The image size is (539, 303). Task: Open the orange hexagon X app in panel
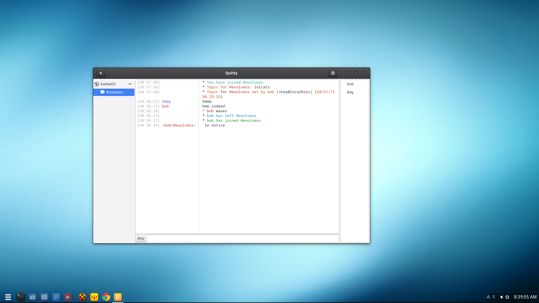coord(83,297)
